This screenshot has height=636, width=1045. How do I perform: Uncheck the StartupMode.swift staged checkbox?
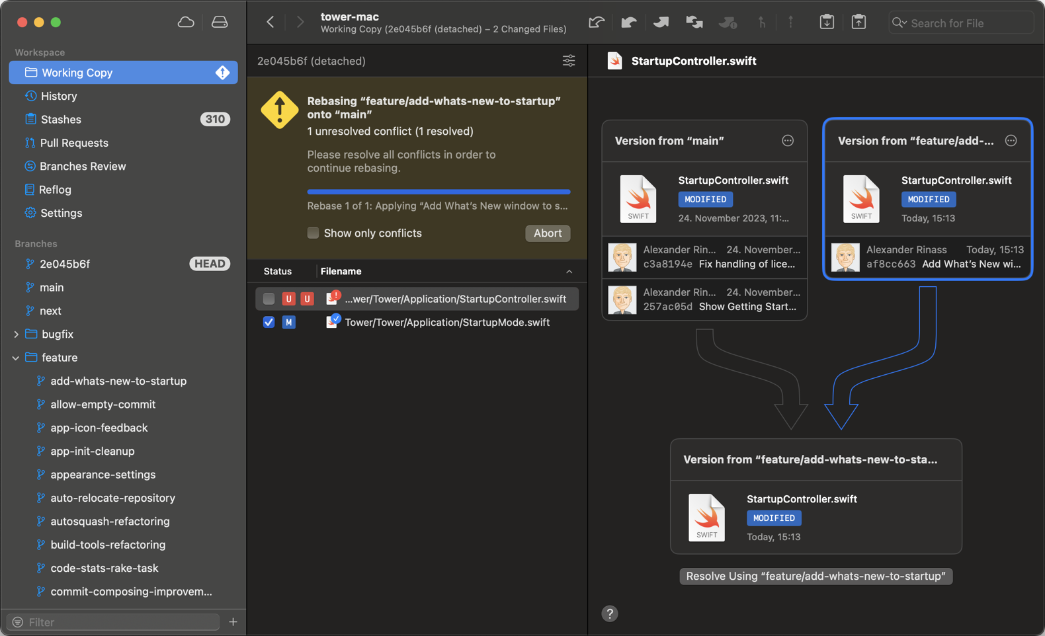(269, 322)
